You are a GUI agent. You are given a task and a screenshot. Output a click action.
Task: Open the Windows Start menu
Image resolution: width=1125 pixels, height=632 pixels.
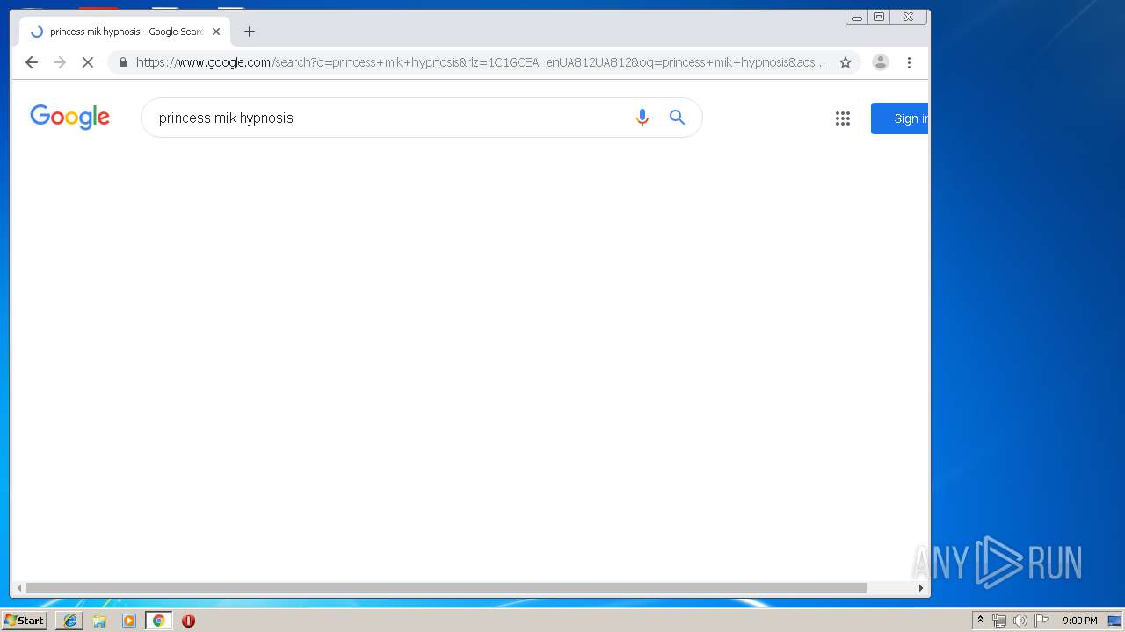tap(24, 621)
